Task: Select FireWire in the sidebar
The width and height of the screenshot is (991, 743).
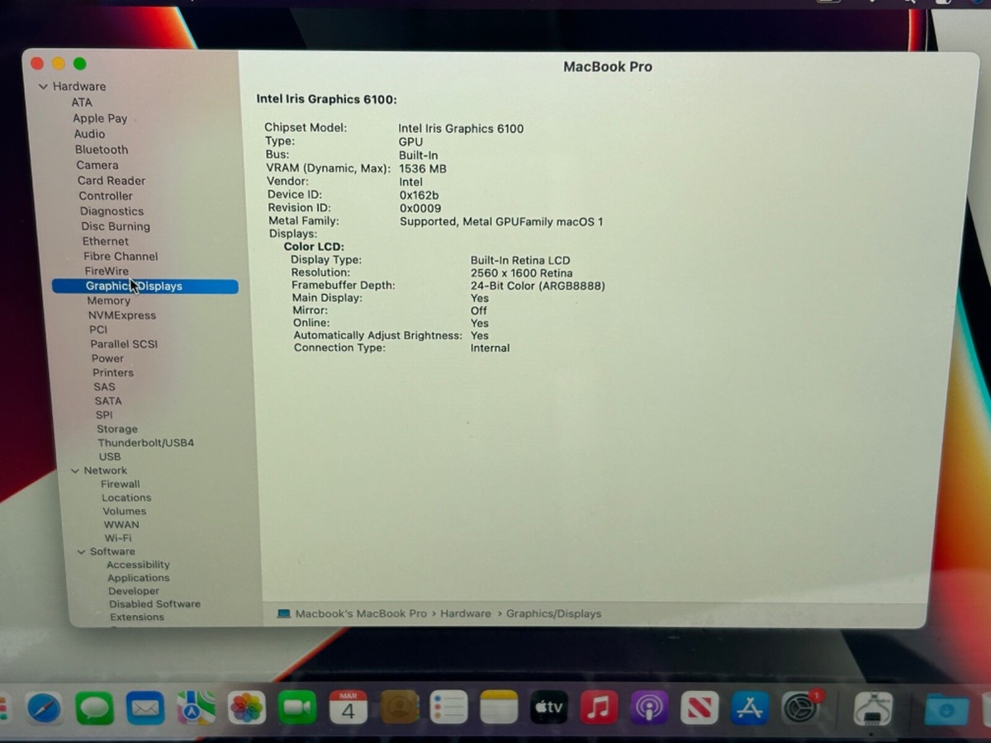Action: 107,271
